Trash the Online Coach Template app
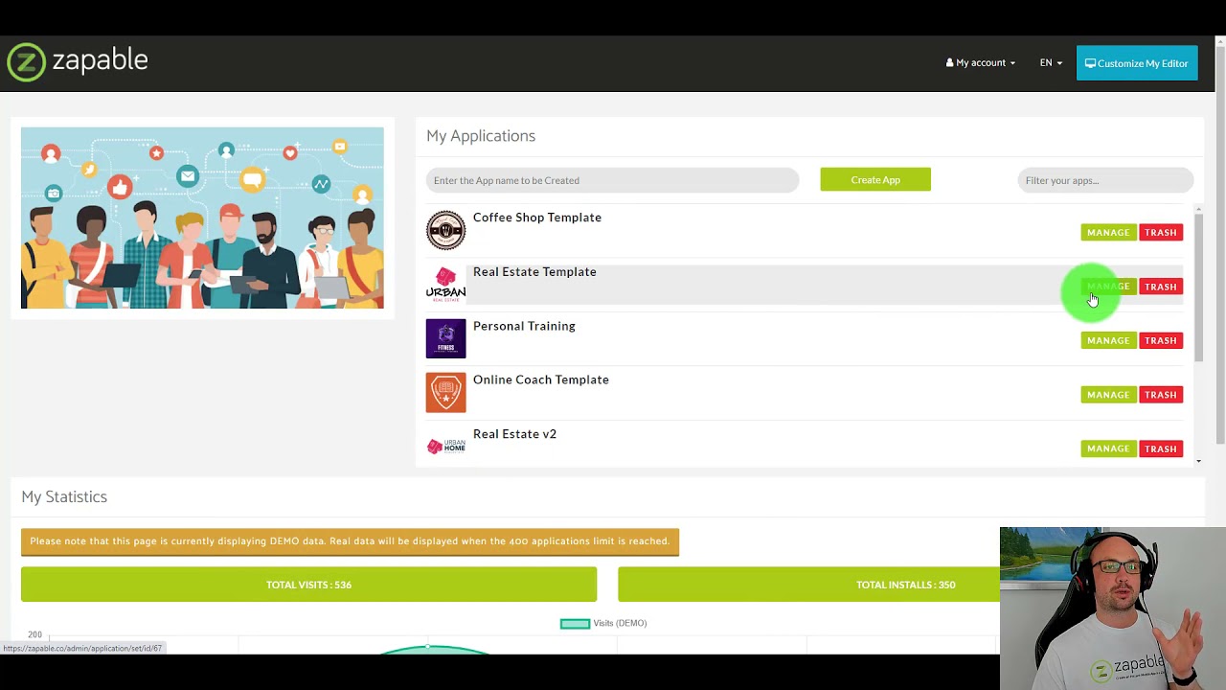The height and width of the screenshot is (690, 1226). 1160,395
